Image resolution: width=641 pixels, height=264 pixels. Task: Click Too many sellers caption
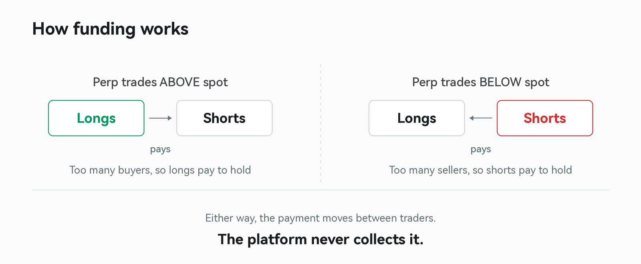481,170
